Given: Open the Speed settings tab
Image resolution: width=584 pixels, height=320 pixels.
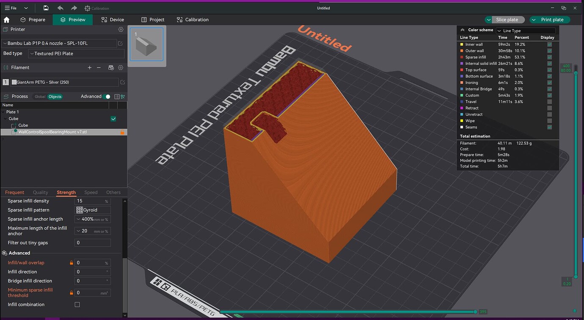Looking at the screenshot, I should pyautogui.click(x=91, y=193).
